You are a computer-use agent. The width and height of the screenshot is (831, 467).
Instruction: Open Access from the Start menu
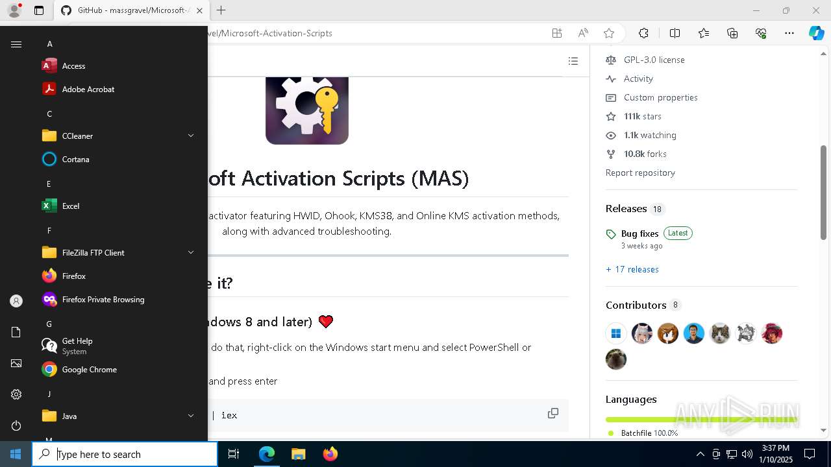pyautogui.click(x=117, y=66)
